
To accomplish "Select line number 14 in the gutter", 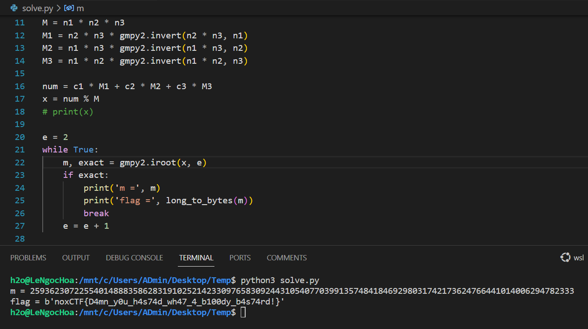I will pyautogui.click(x=20, y=61).
